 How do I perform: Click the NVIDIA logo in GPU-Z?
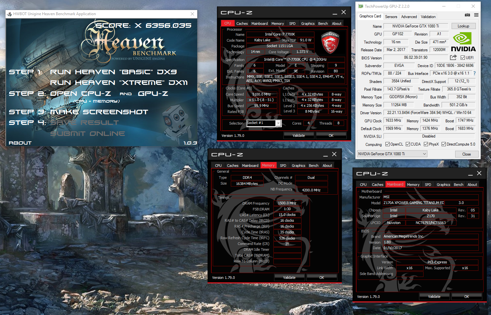pos(463,42)
